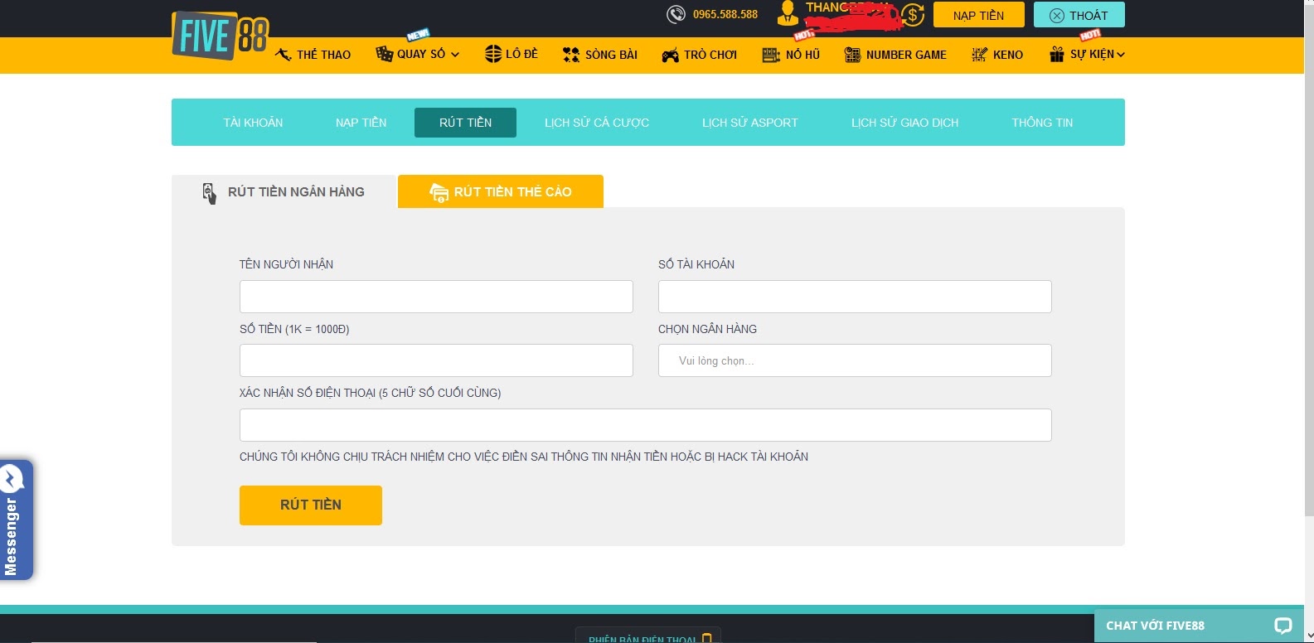Click the user avatar icon
Viewport: 1314px width, 643px height.
coord(788,14)
